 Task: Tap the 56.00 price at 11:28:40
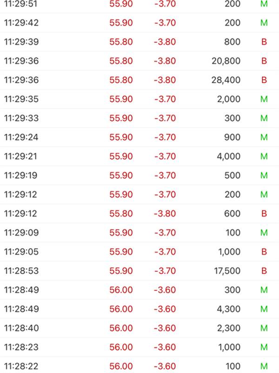pos(121,328)
